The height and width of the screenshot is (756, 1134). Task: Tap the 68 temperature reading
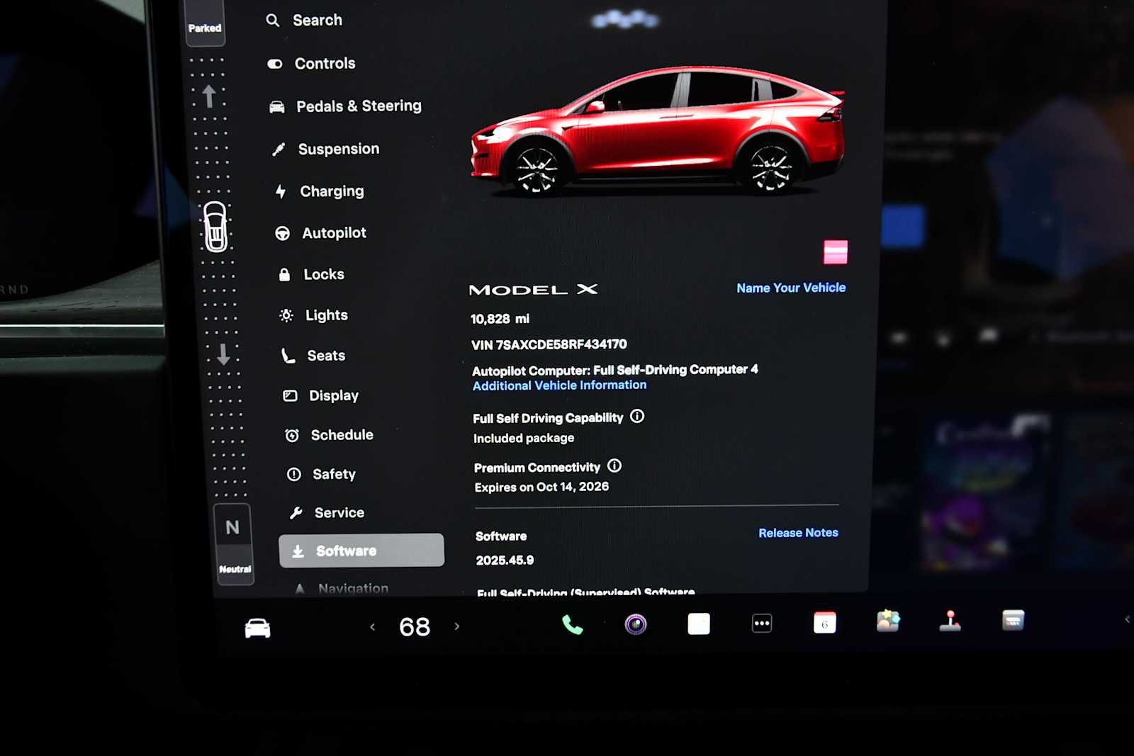pyautogui.click(x=415, y=627)
